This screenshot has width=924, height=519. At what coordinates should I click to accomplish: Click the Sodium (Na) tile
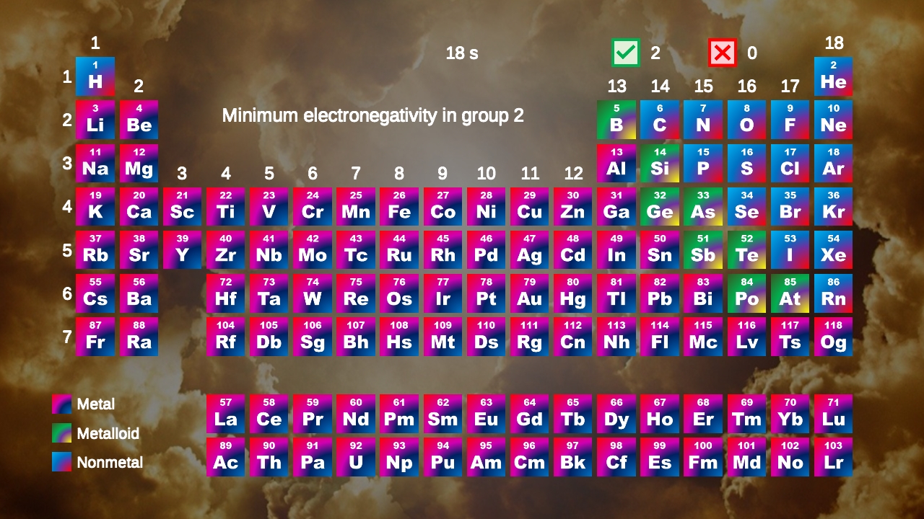pyautogui.click(x=95, y=164)
